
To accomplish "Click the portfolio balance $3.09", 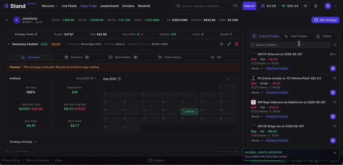I will click(268, 6).
